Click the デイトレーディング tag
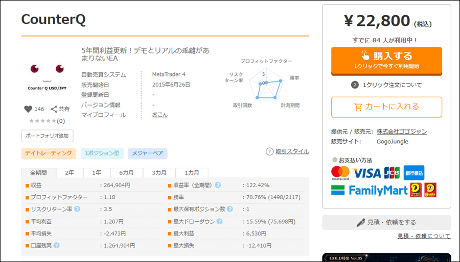 (49, 153)
